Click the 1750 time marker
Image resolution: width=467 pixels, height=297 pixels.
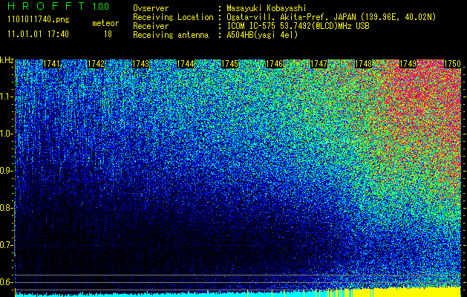click(x=453, y=64)
